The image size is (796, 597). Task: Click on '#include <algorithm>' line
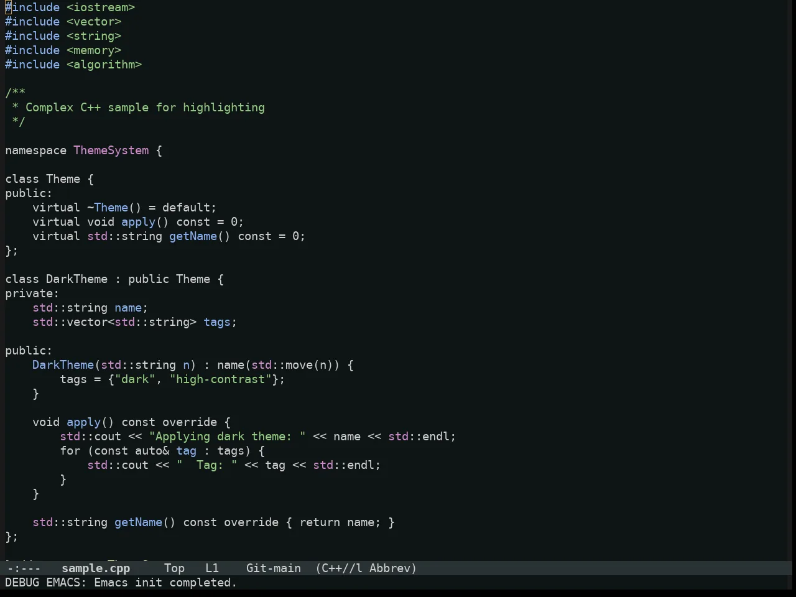73,65
